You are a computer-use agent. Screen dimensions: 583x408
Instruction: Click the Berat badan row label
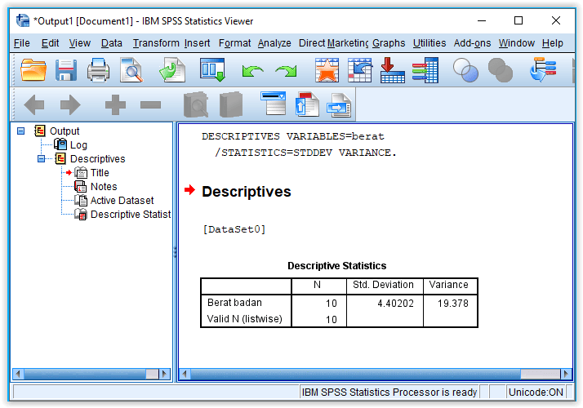tap(234, 303)
